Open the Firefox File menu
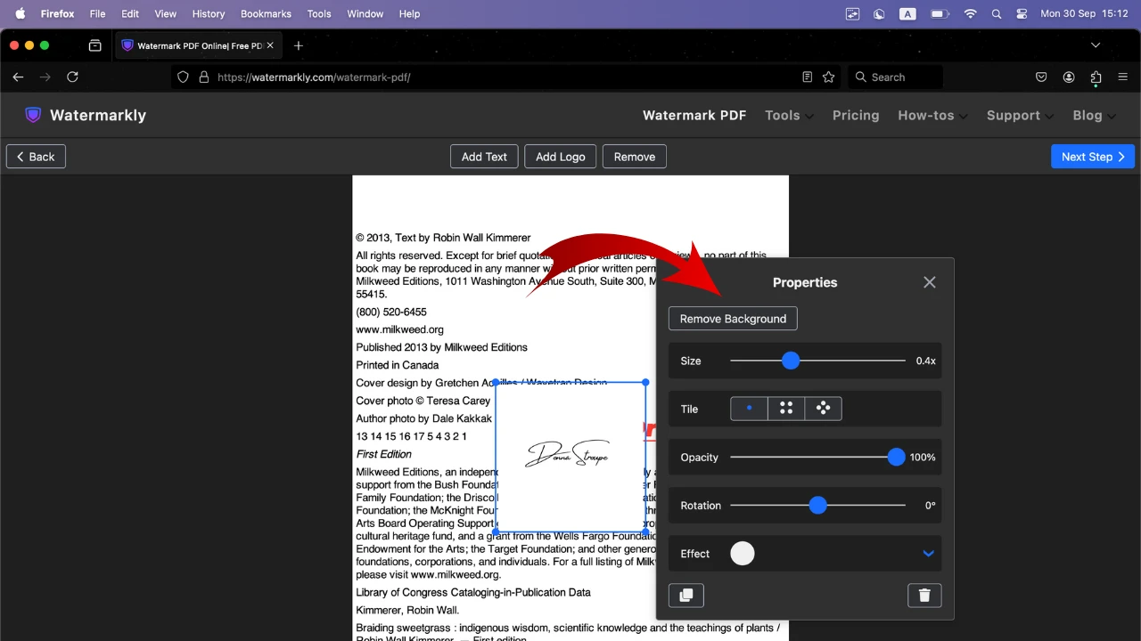Screen dimensions: 1141x641 (97, 13)
